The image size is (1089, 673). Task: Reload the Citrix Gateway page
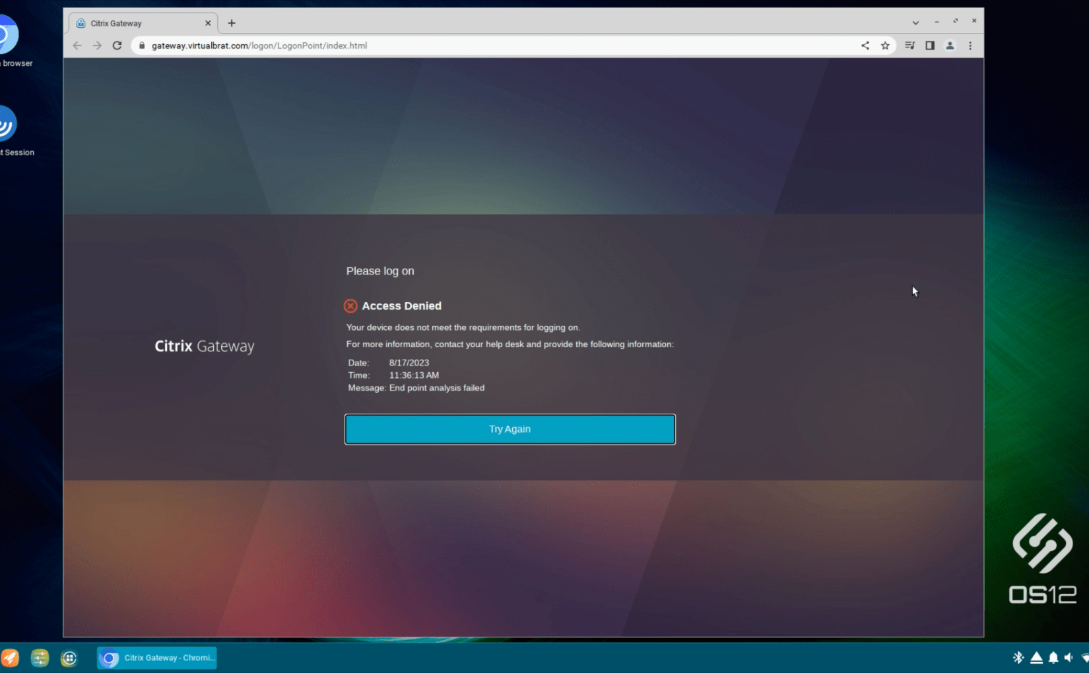click(x=117, y=46)
